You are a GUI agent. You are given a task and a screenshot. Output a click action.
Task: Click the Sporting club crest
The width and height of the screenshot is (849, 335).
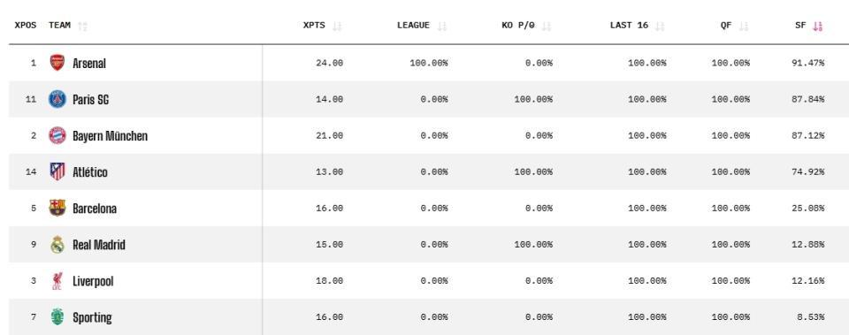click(57, 316)
